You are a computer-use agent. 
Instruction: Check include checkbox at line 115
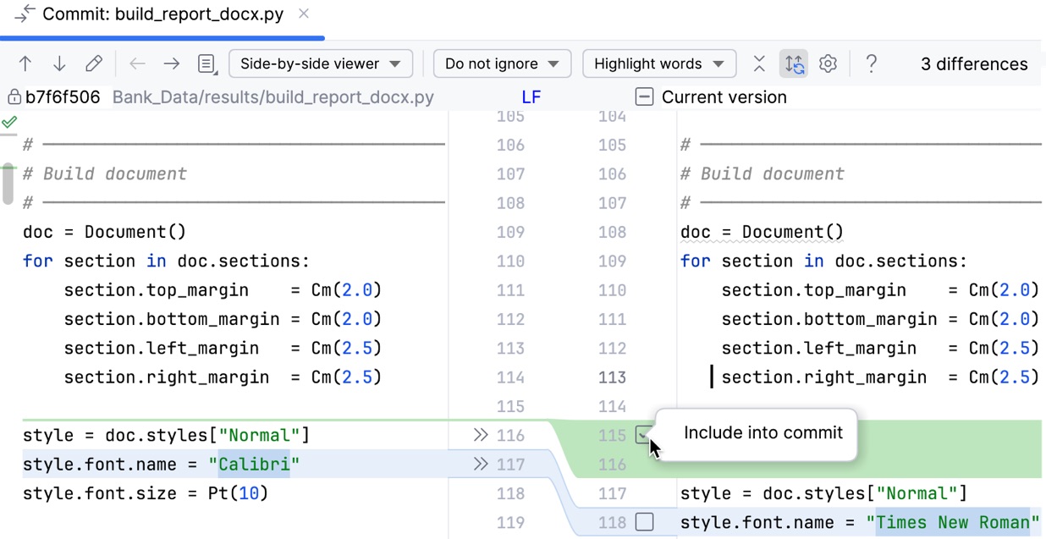click(x=645, y=435)
